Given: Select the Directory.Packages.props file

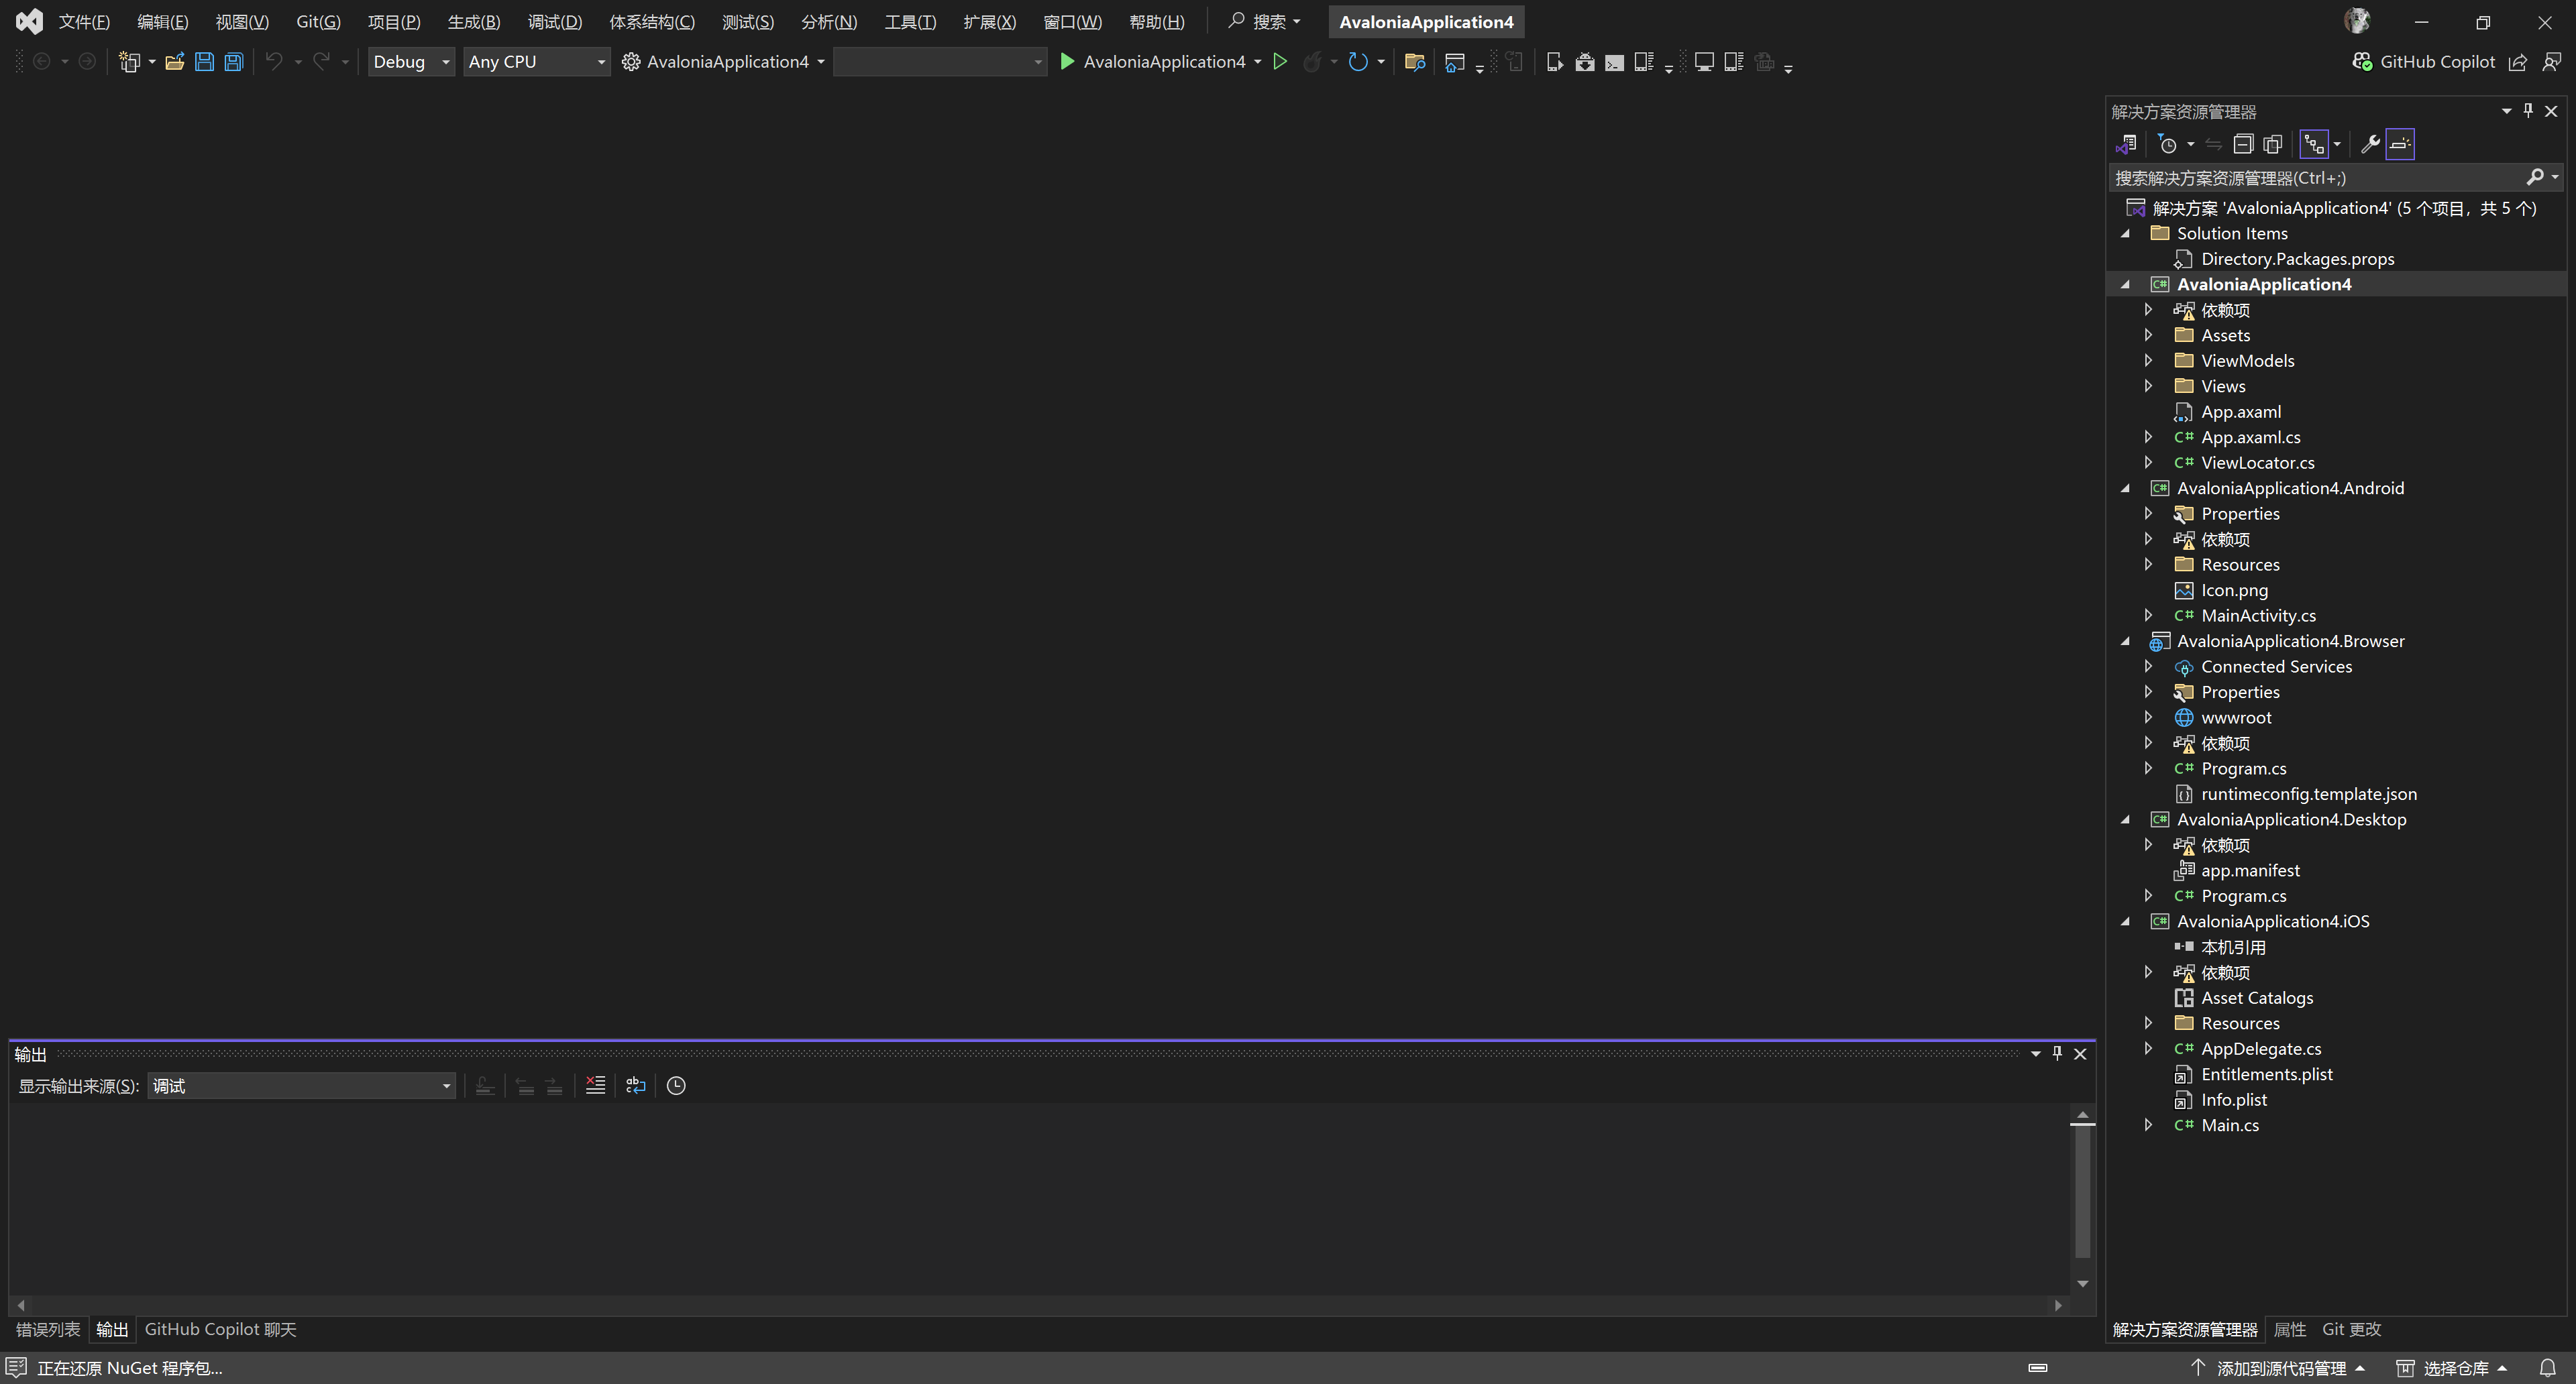Looking at the screenshot, I should [2297, 259].
